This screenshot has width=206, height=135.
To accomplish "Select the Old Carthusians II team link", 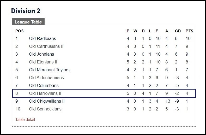I will click(46, 46).
